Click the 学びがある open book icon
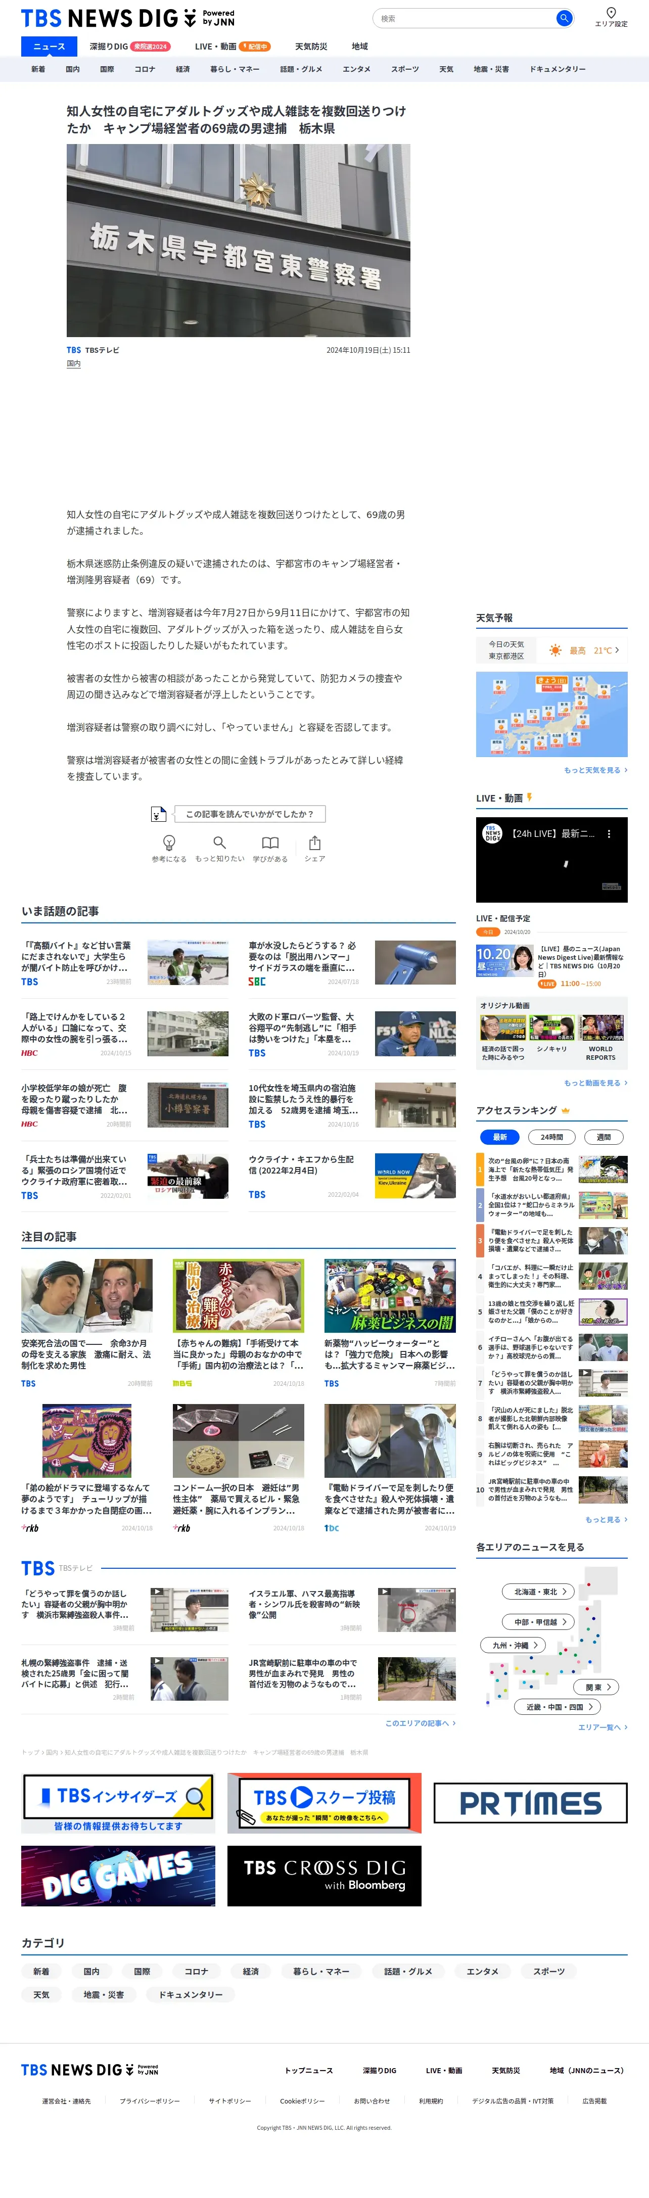 click(x=270, y=842)
